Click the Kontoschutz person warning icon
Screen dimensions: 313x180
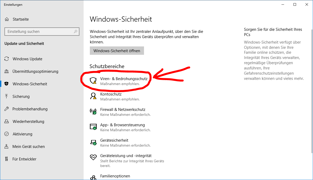tap(93, 96)
